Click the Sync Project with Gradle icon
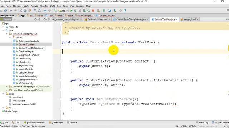 pos(104,11)
